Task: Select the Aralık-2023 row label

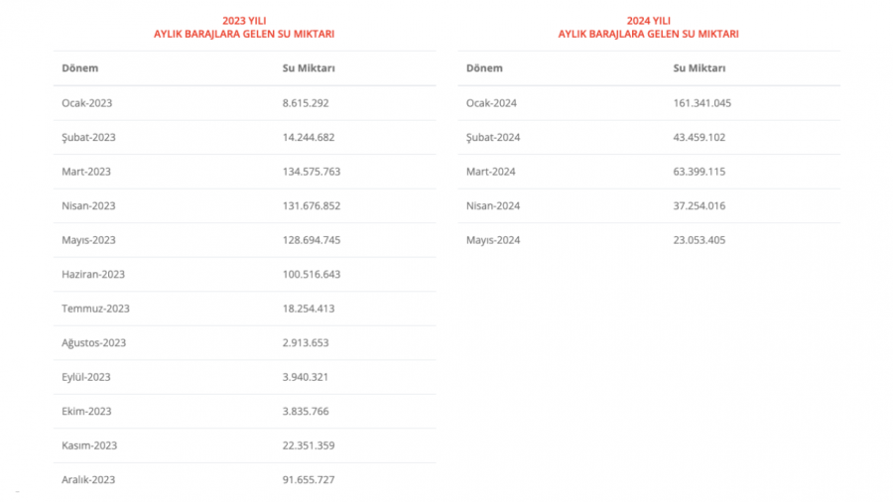Action: 88,479
